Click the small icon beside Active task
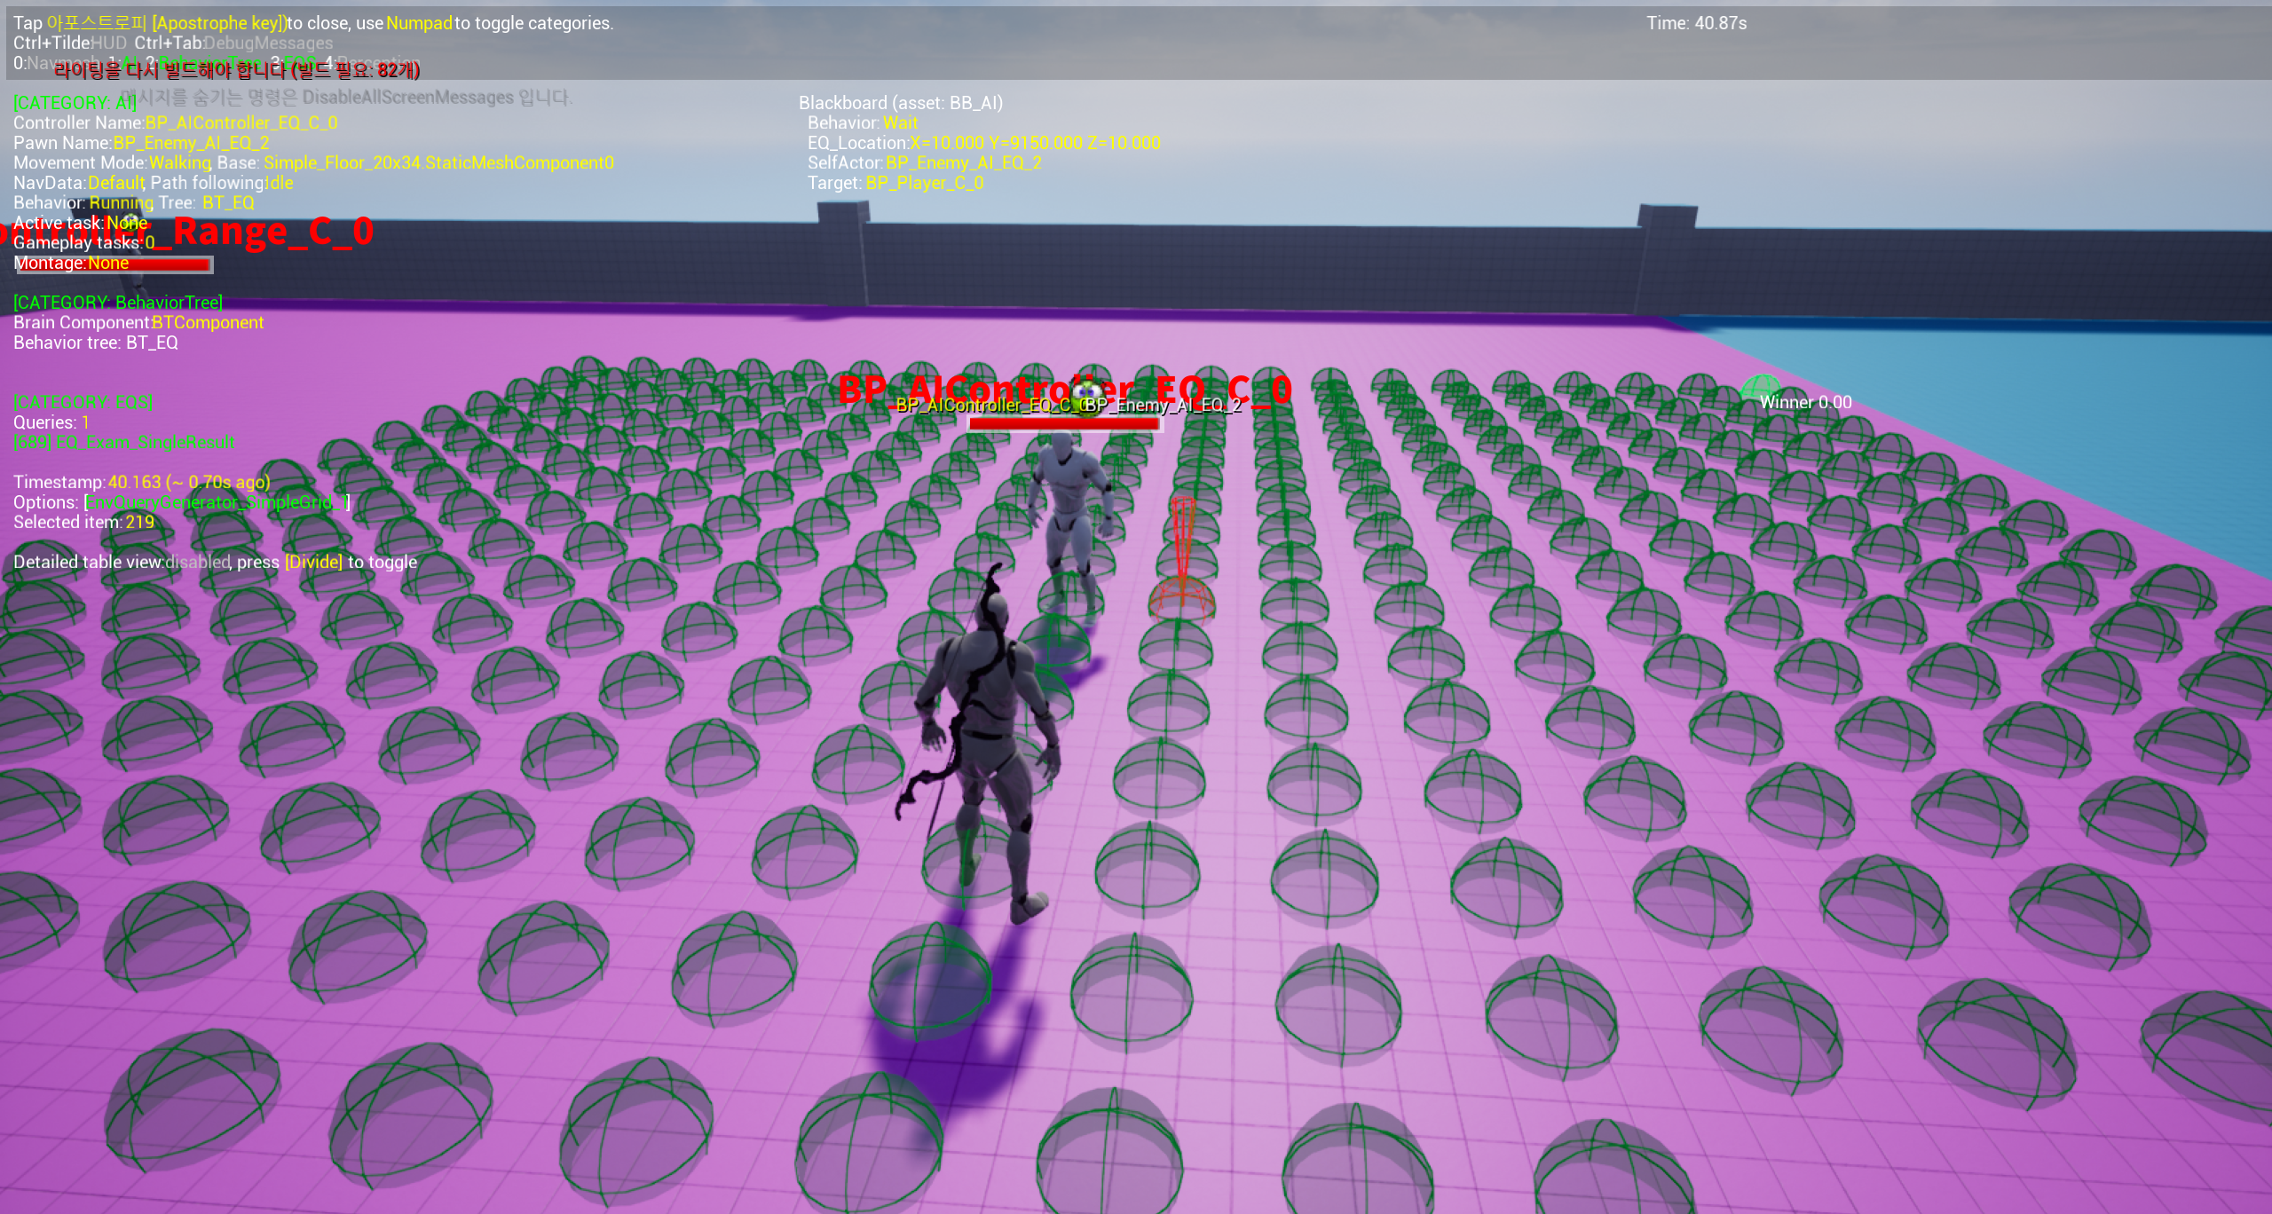The image size is (2272, 1214). (x=133, y=221)
